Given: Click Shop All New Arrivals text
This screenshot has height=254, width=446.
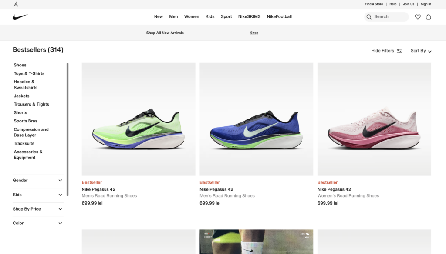Looking at the screenshot, I should (165, 33).
